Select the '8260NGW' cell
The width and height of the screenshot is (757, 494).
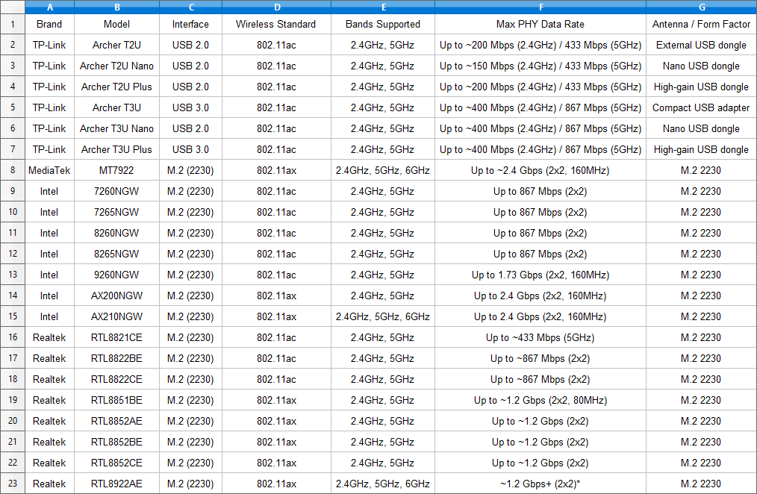coord(116,233)
